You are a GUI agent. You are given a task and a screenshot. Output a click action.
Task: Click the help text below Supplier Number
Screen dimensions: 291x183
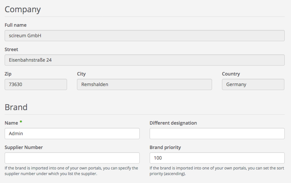click(71, 171)
